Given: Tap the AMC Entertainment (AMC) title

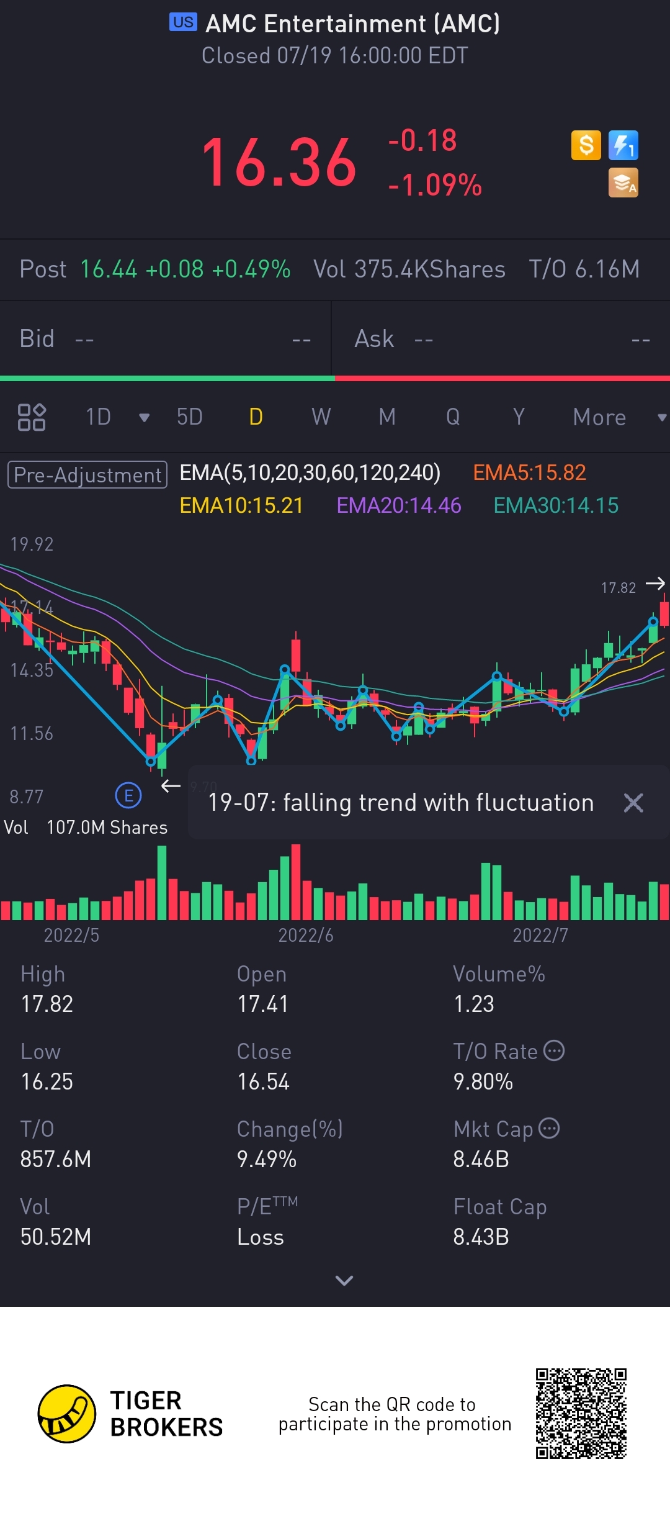Looking at the screenshot, I should tap(352, 24).
